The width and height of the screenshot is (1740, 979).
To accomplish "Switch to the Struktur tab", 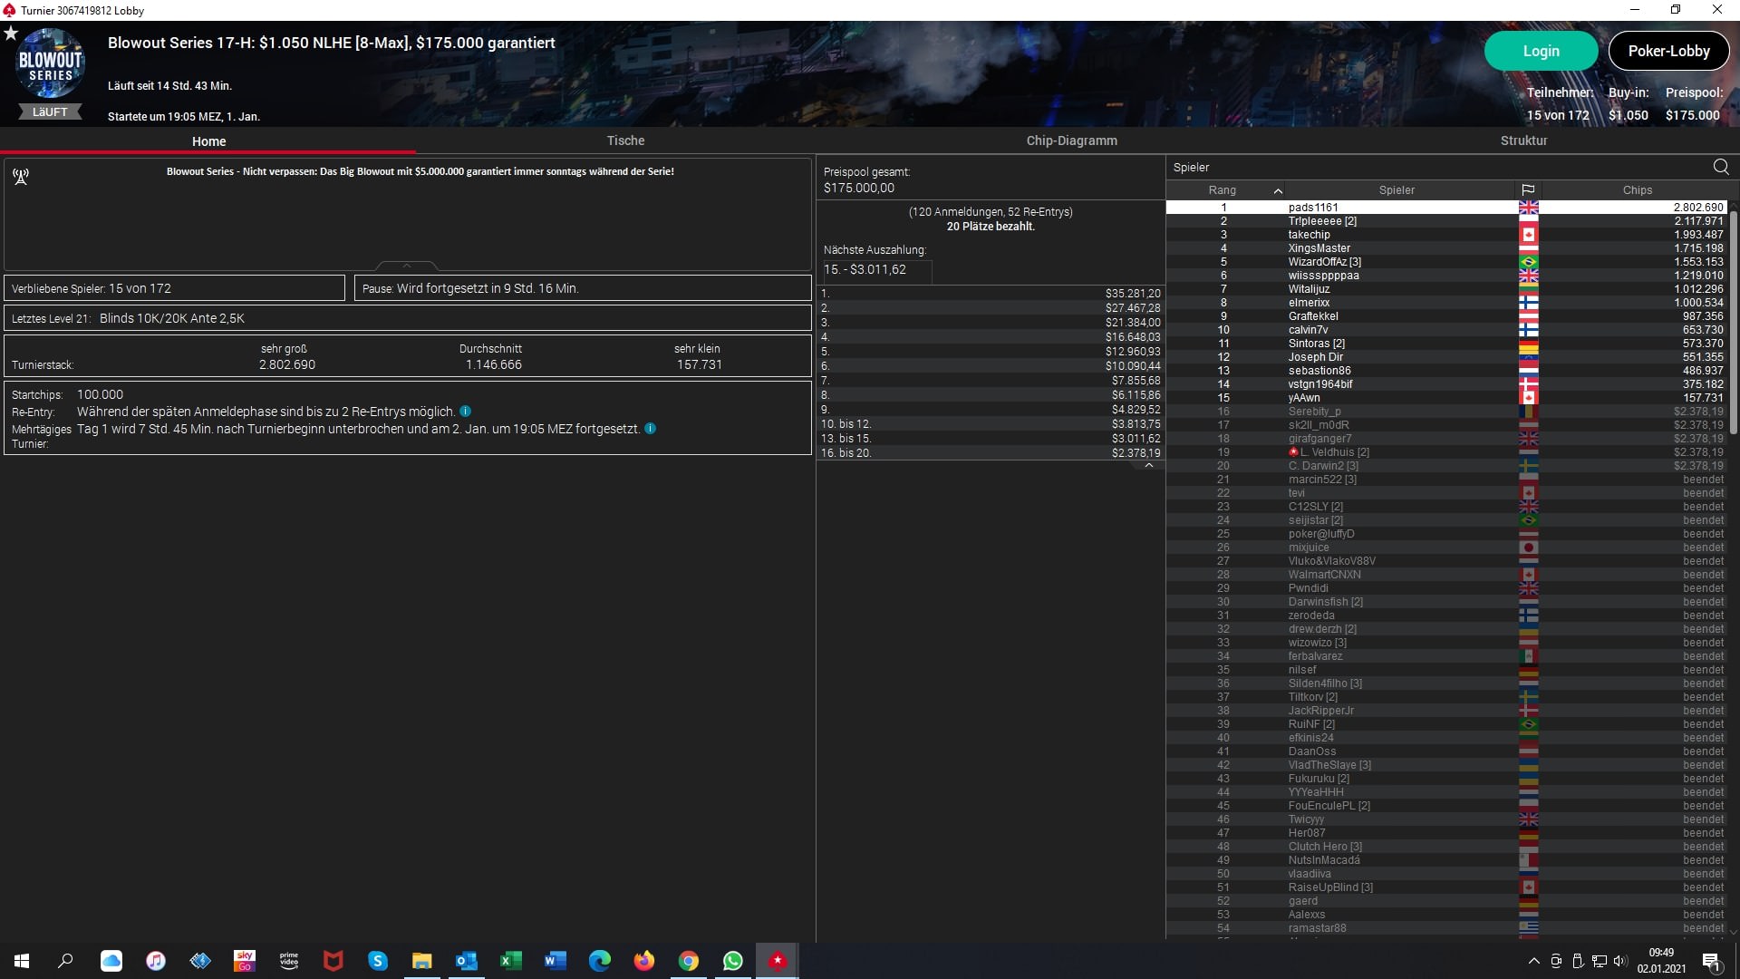I will [x=1523, y=141].
